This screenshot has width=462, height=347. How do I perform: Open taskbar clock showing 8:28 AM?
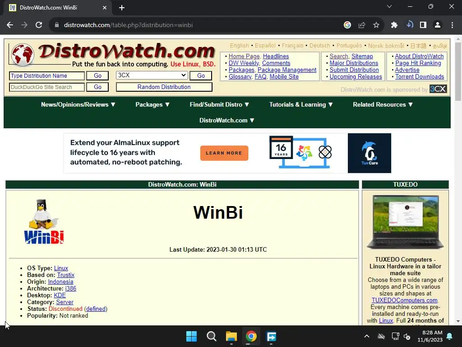pos(430,336)
